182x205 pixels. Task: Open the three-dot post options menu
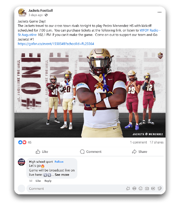(x=159, y=12)
